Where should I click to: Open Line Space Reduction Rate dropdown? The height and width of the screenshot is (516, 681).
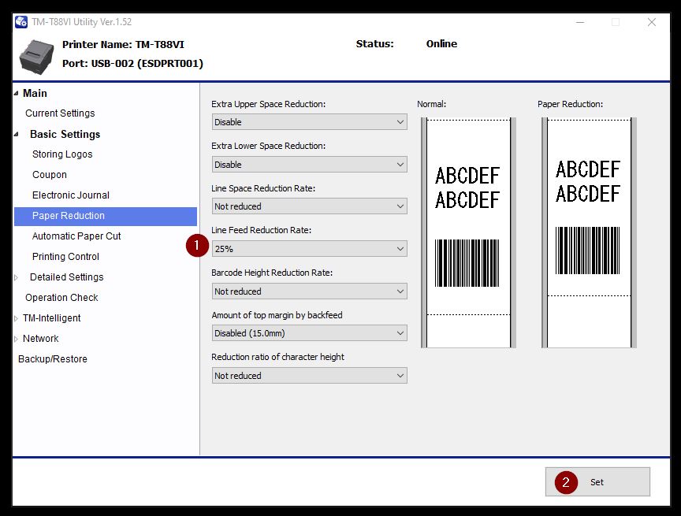tap(309, 206)
